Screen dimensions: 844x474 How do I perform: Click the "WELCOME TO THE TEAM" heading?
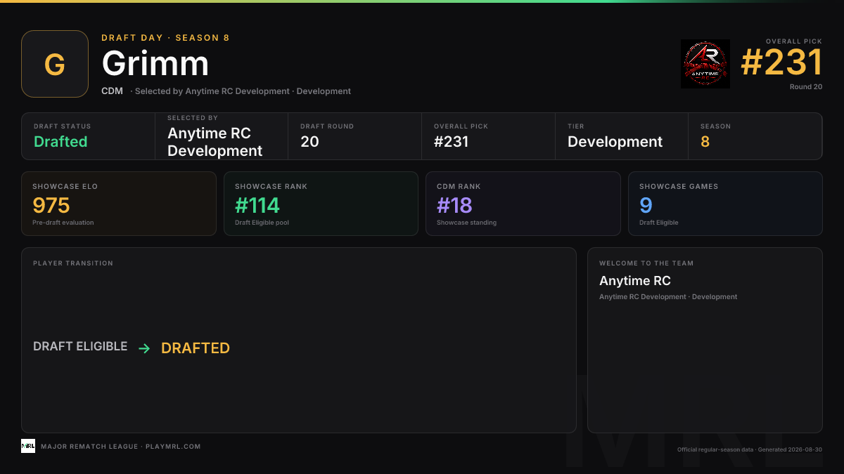click(x=646, y=263)
